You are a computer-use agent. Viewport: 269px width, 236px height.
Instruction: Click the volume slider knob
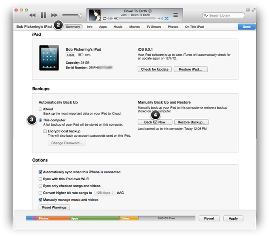[80, 15]
